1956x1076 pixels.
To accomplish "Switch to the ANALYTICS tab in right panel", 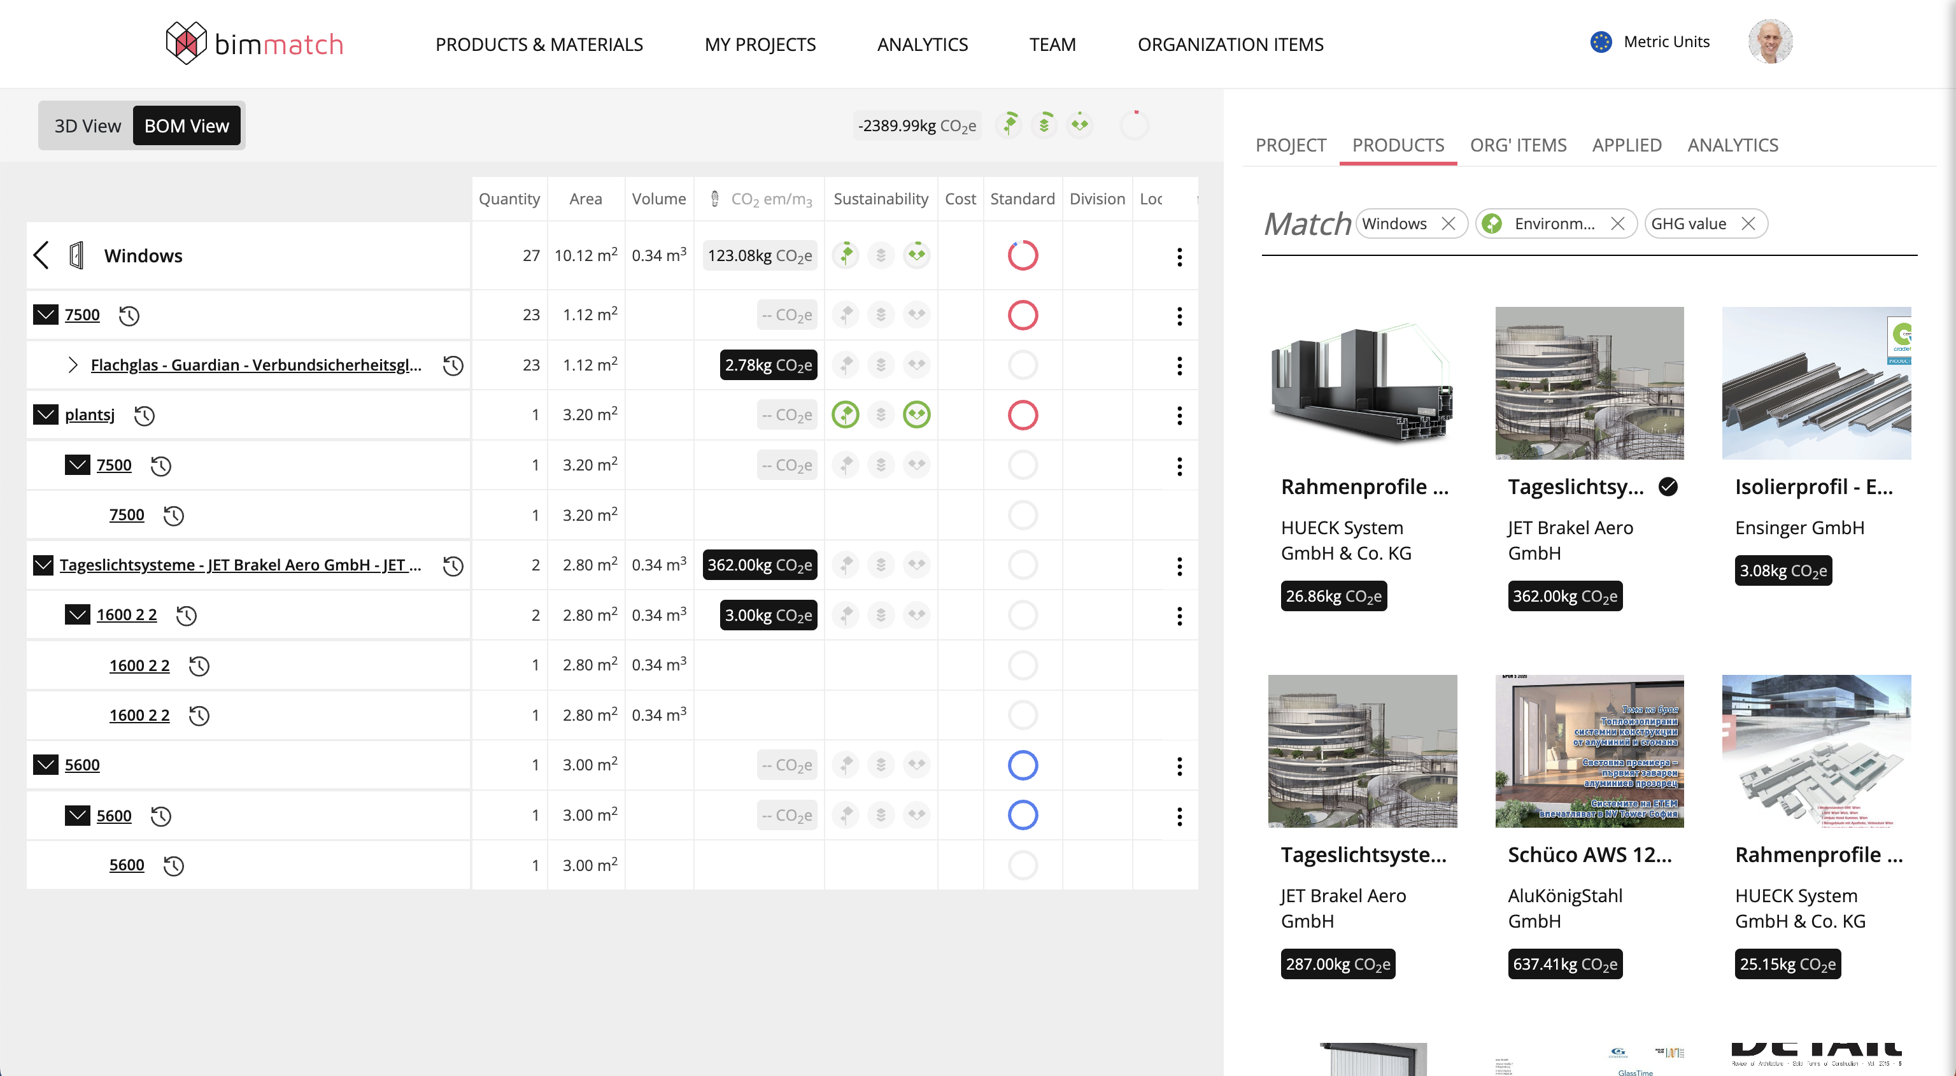I will point(1733,145).
